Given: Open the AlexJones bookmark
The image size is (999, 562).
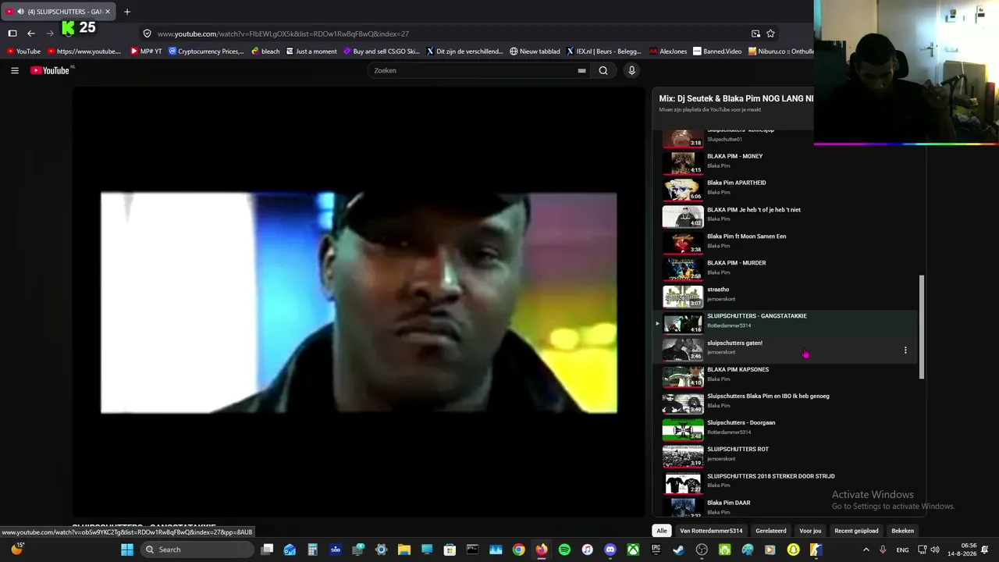Looking at the screenshot, I should click(668, 52).
